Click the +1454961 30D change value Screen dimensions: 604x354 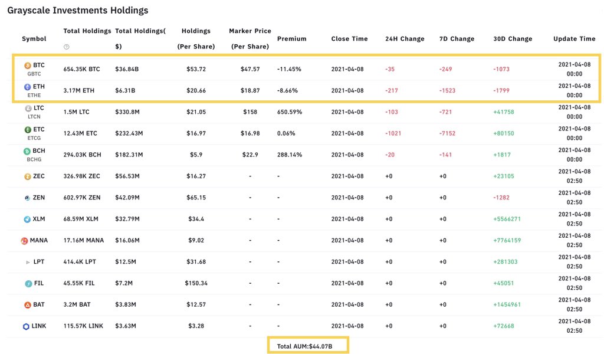pyautogui.click(x=507, y=304)
